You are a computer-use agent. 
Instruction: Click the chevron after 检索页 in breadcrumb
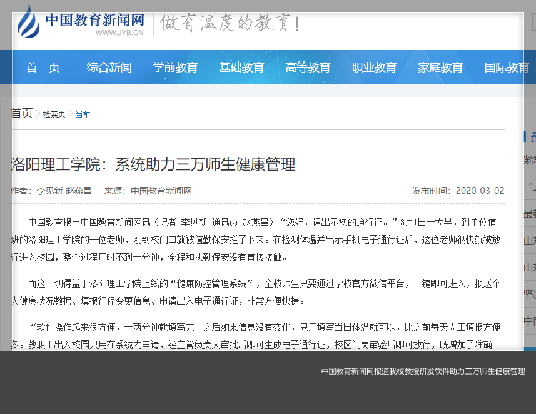click(71, 114)
